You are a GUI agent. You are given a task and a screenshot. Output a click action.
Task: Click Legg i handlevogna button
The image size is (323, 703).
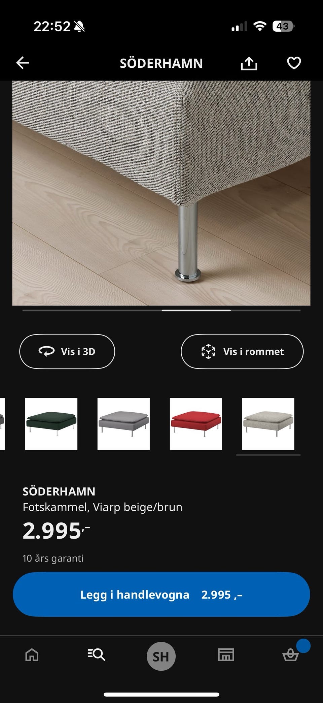tap(161, 595)
